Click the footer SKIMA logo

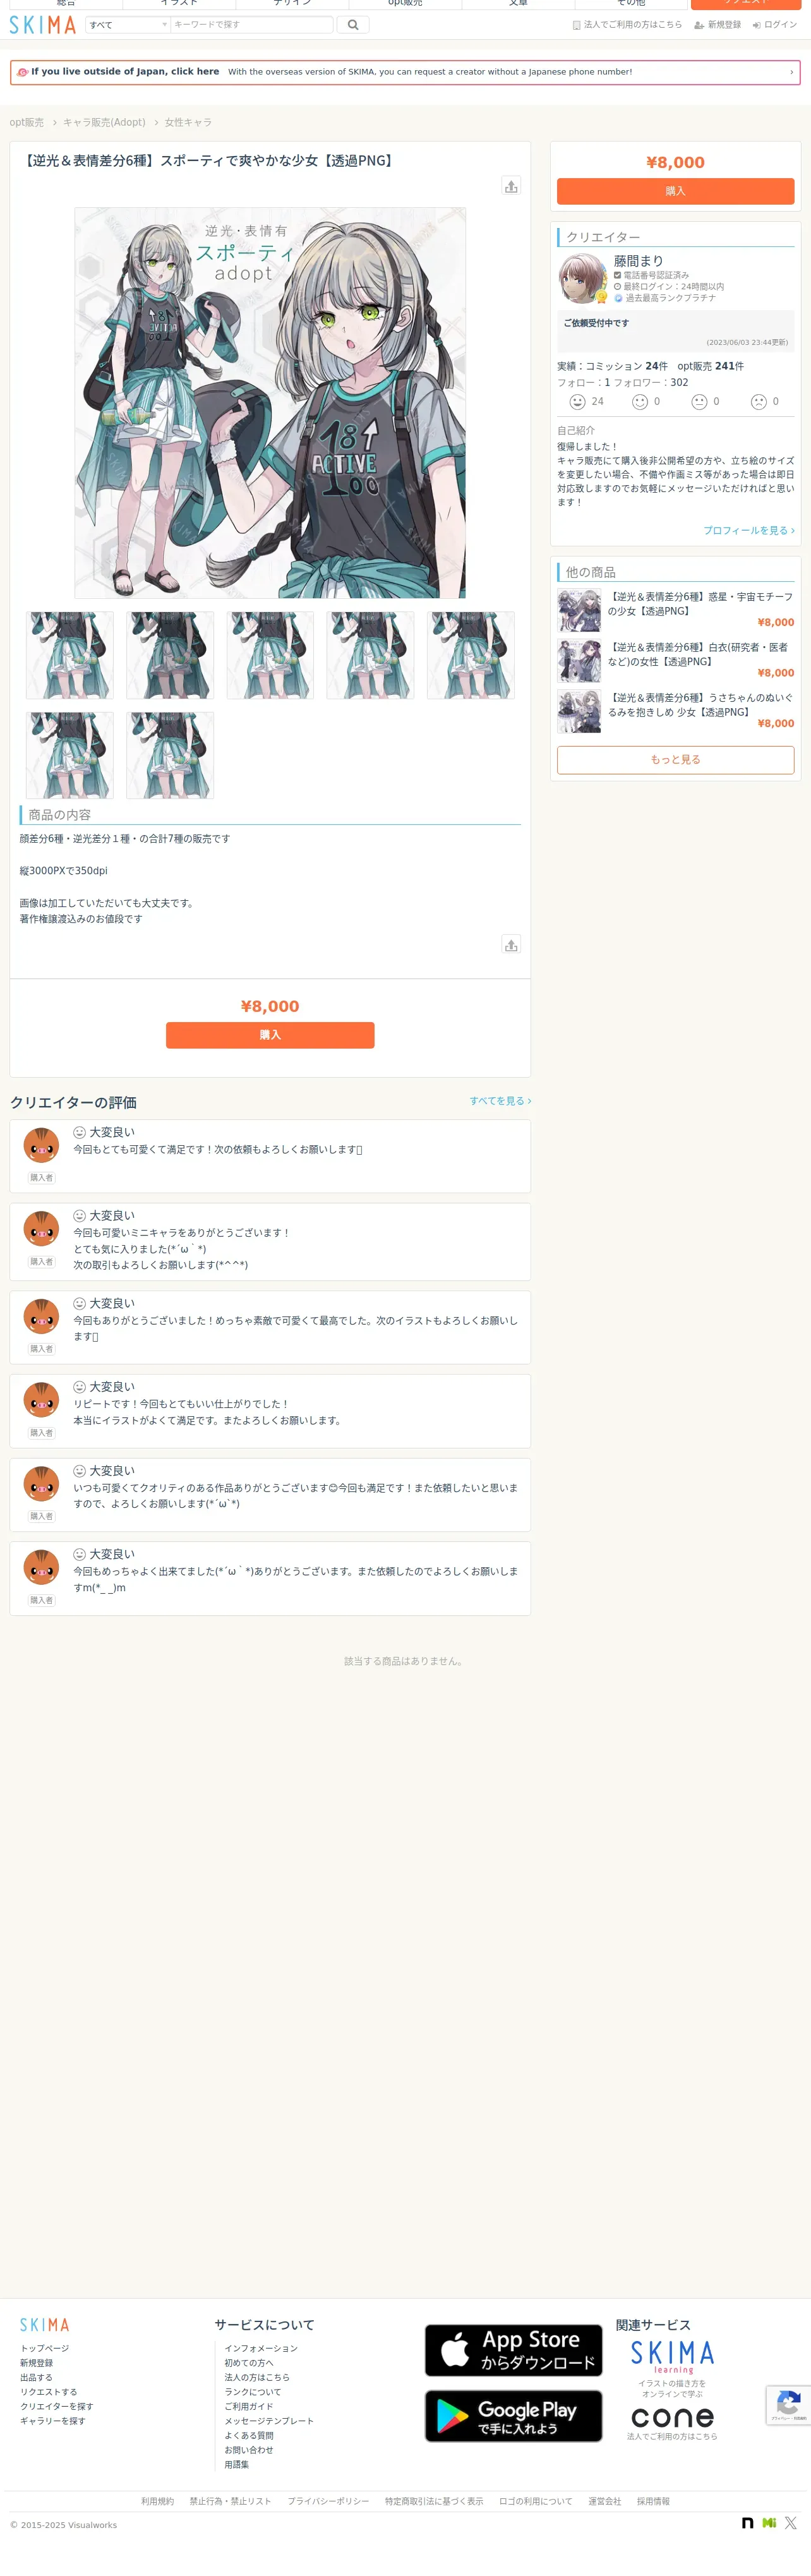tap(45, 2325)
